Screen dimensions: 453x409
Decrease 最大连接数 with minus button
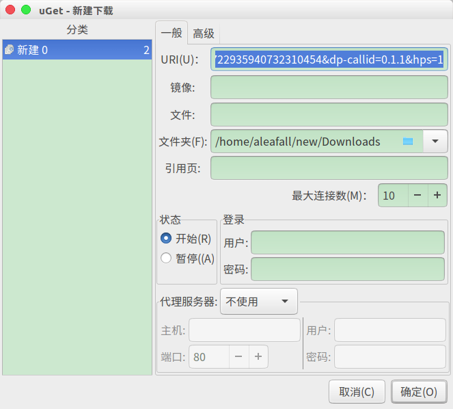(417, 195)
